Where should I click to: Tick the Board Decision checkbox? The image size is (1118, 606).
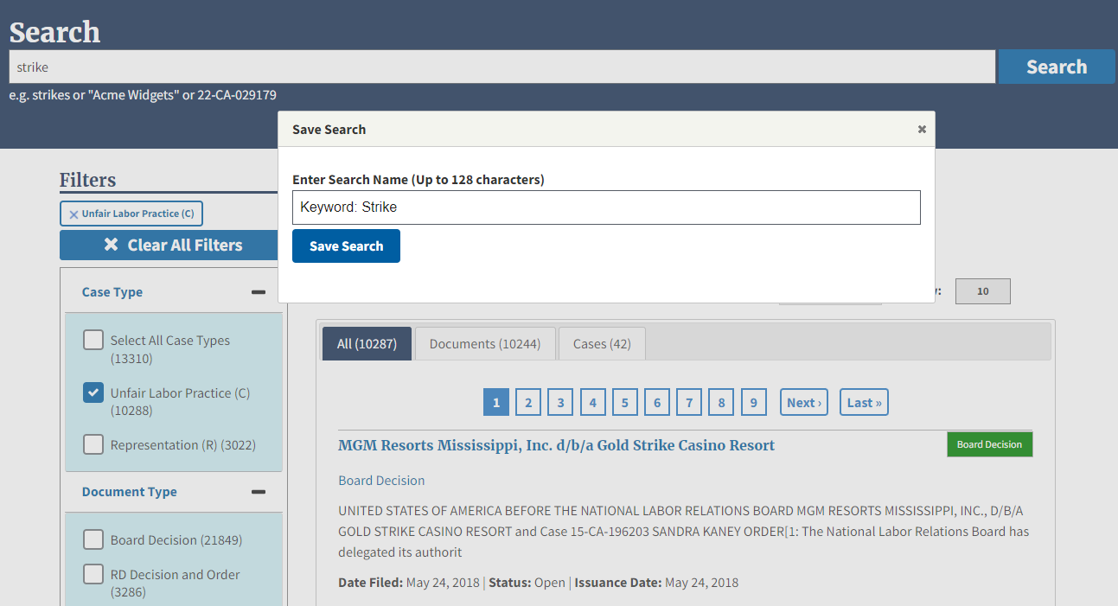[x=93, y=539]
